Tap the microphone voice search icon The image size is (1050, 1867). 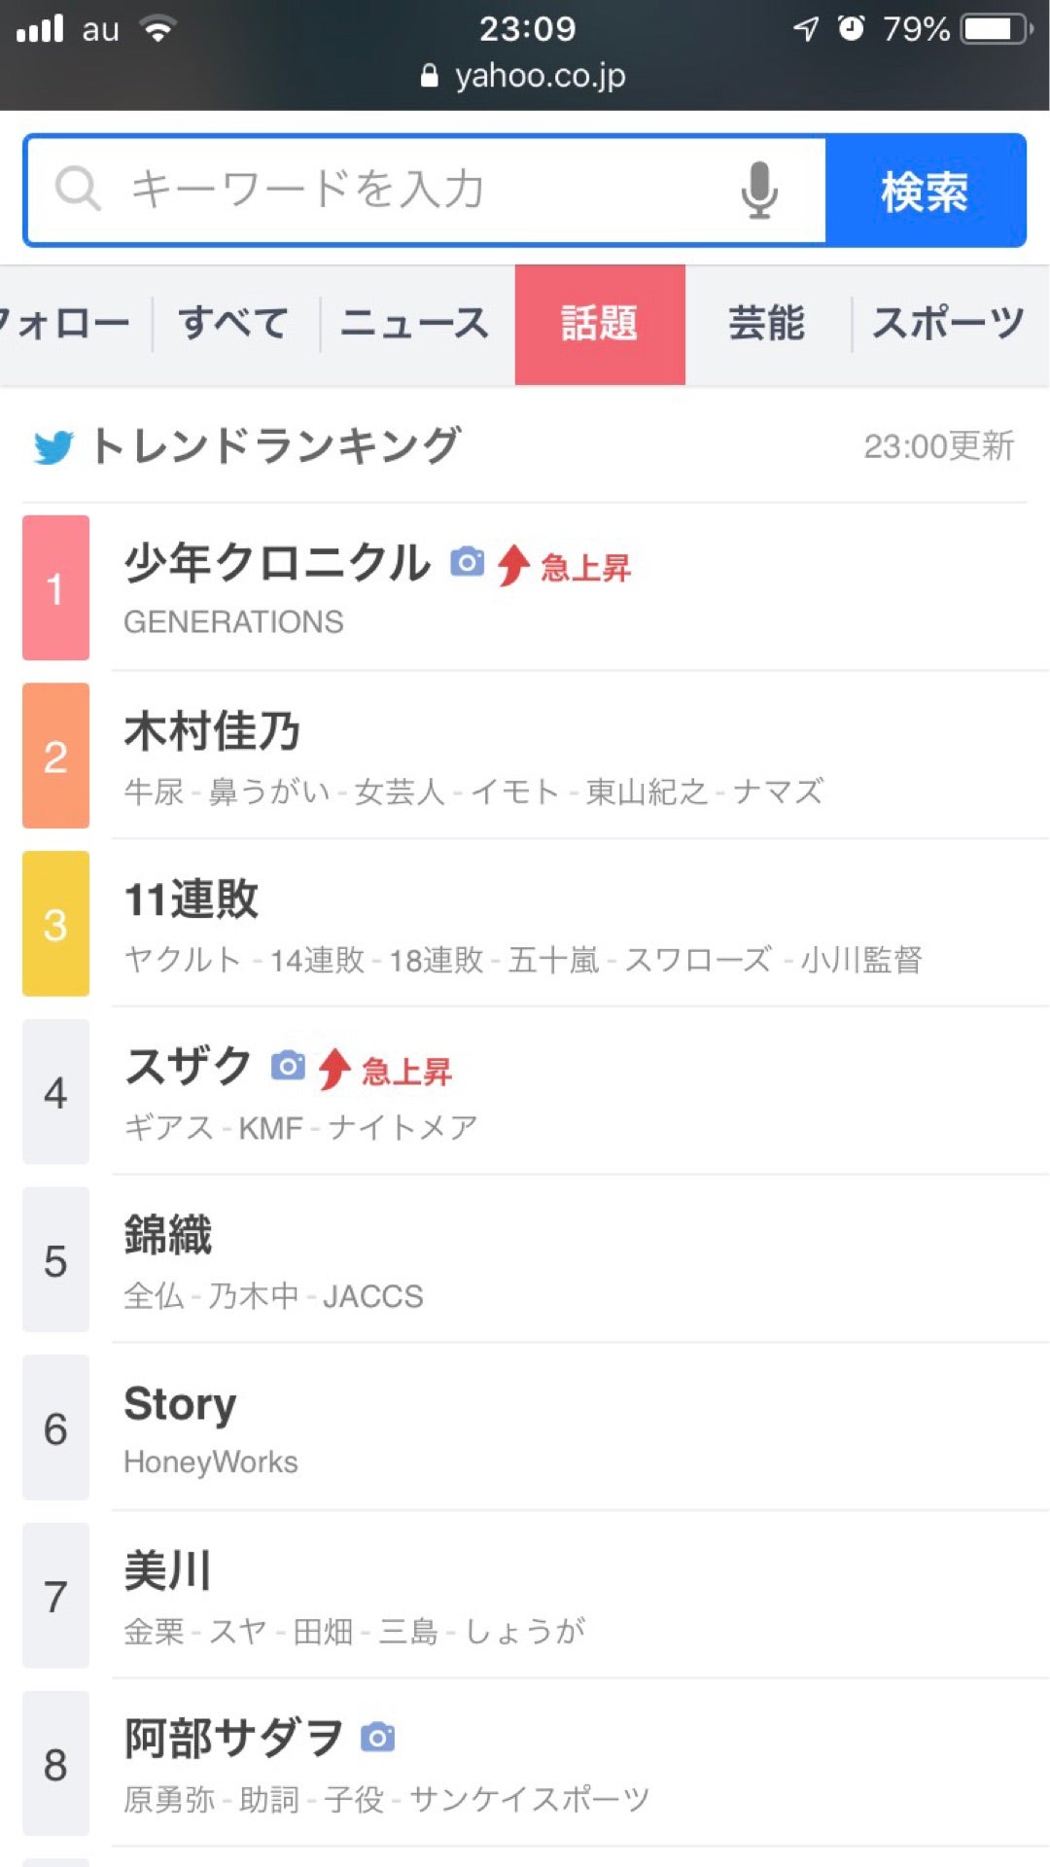coord(759,190)
